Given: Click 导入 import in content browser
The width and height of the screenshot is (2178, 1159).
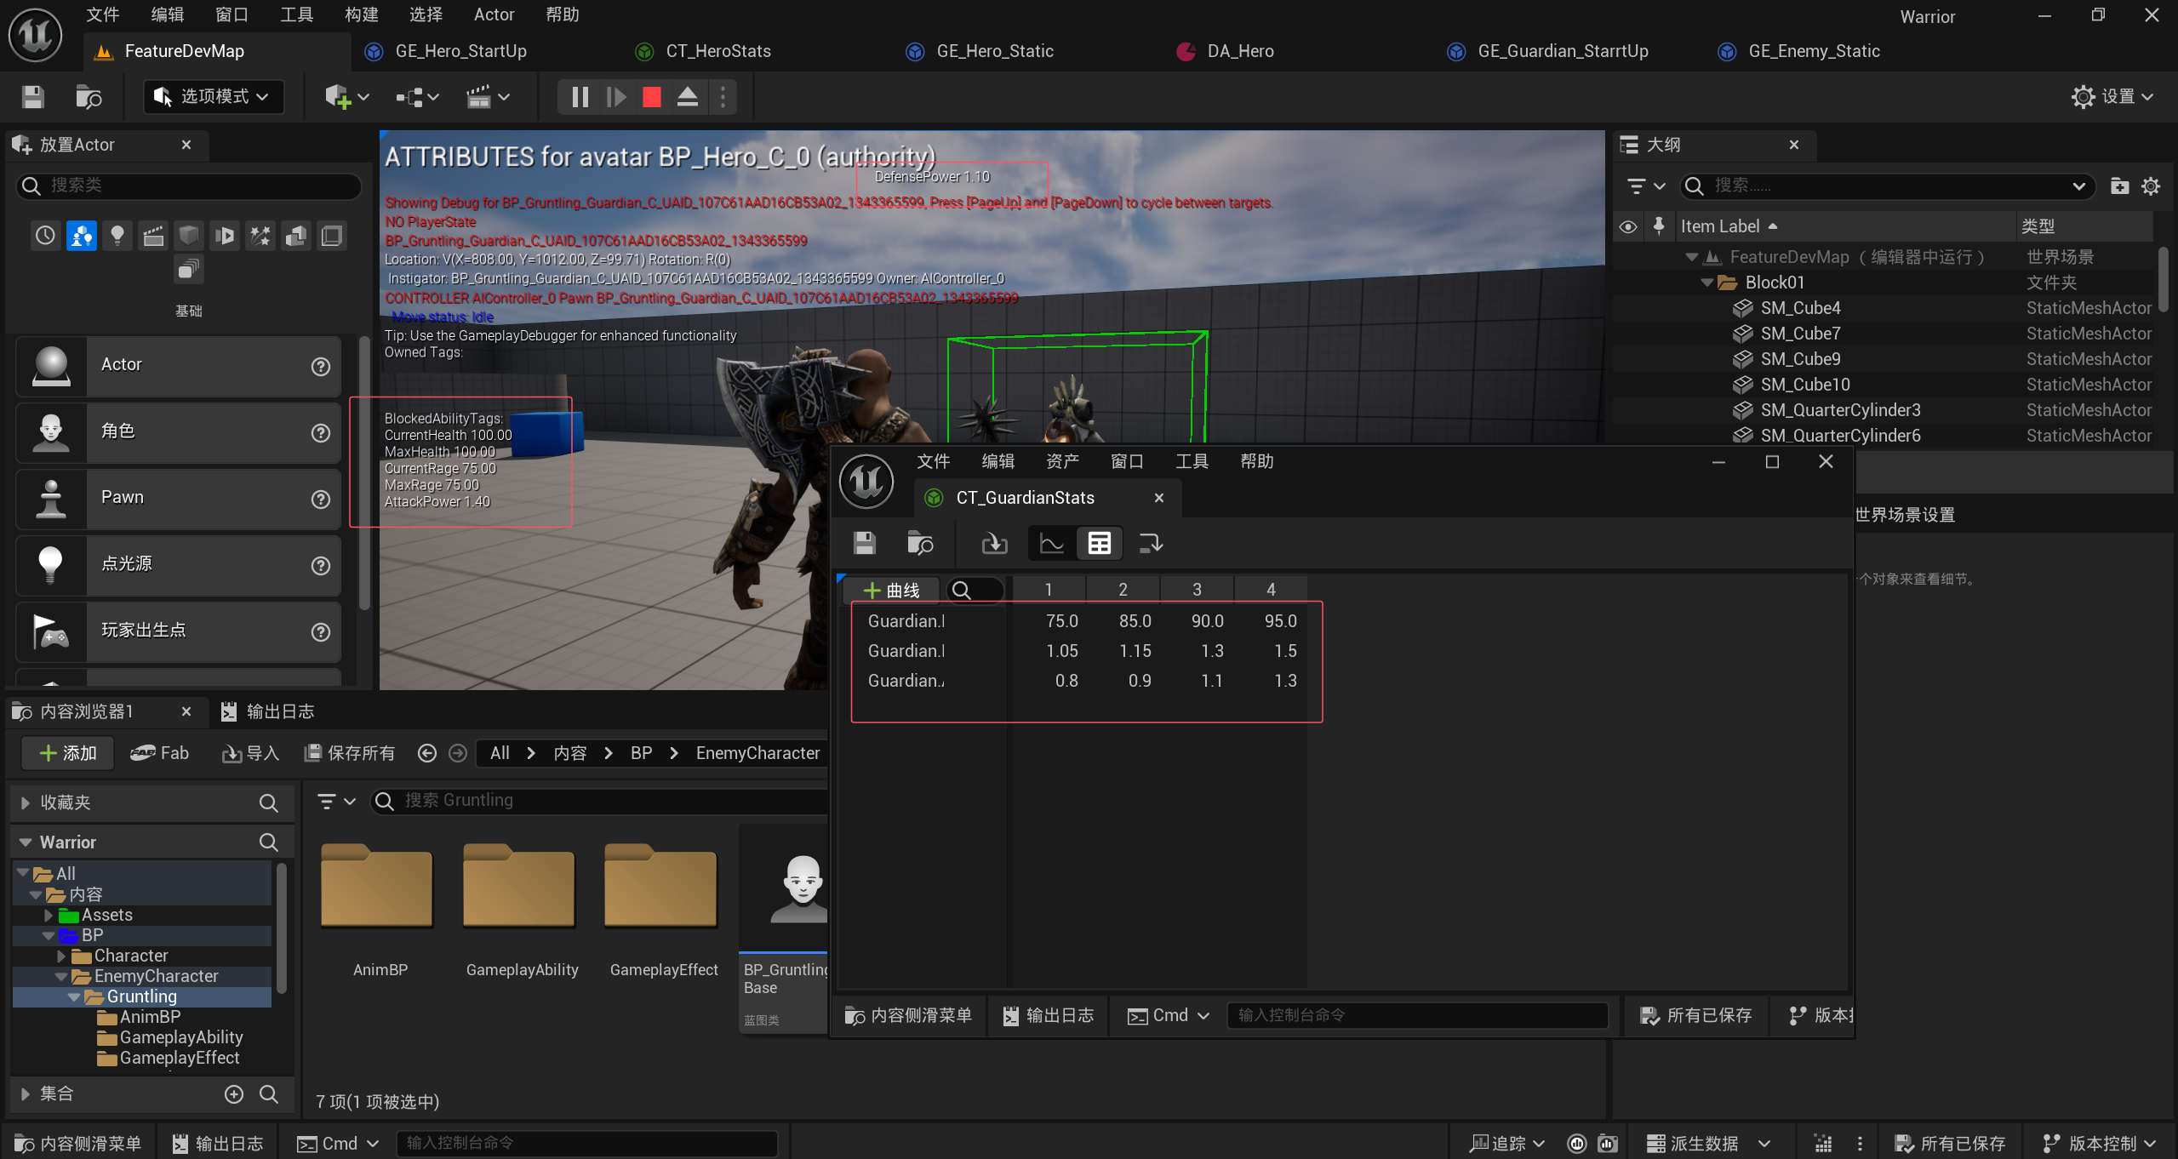Looking at the screenshot, I should point(250,754).
